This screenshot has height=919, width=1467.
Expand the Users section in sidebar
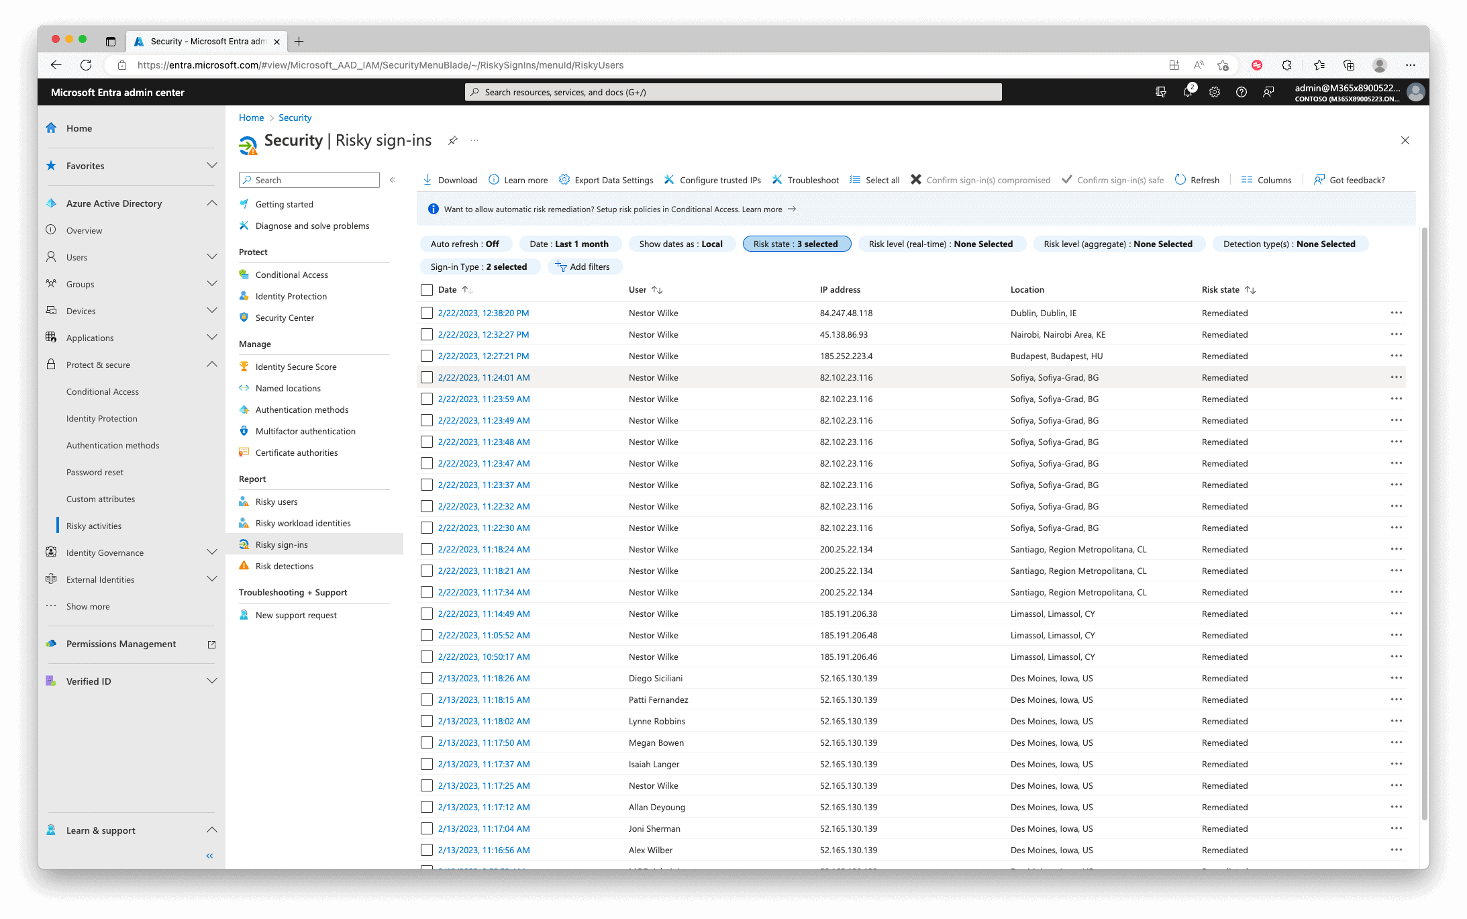[212, 257]
